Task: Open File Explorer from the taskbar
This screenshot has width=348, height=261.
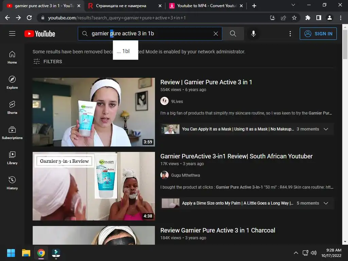Action: (x=26, y=253)
